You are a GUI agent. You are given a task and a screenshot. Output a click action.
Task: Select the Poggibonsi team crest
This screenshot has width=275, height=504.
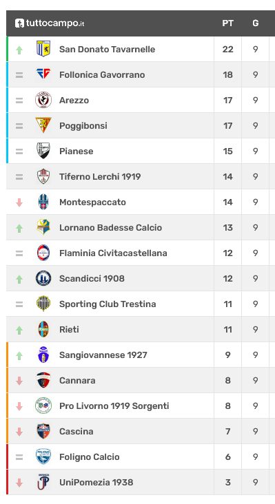pyautogui.click(x=43, y=125)
